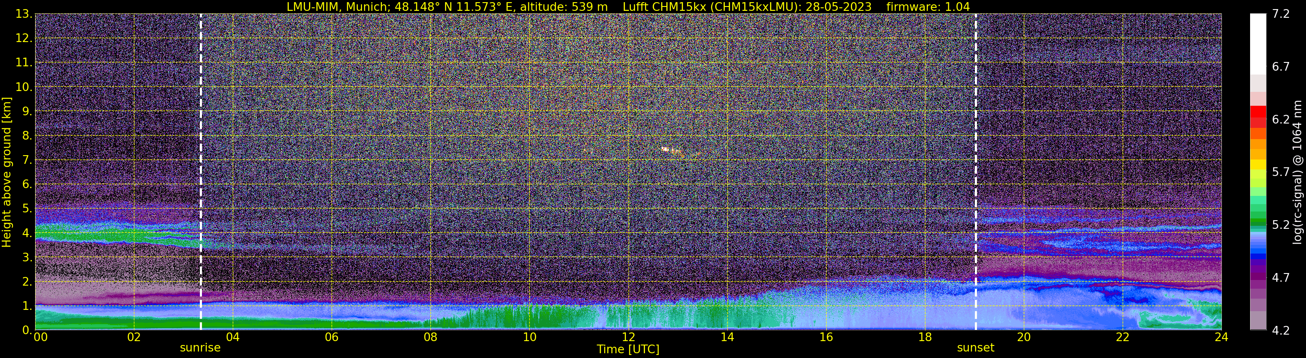The image size is (1306, 358).
Task: Click the x-axis tick label '04'
Action: click(233, 337)
